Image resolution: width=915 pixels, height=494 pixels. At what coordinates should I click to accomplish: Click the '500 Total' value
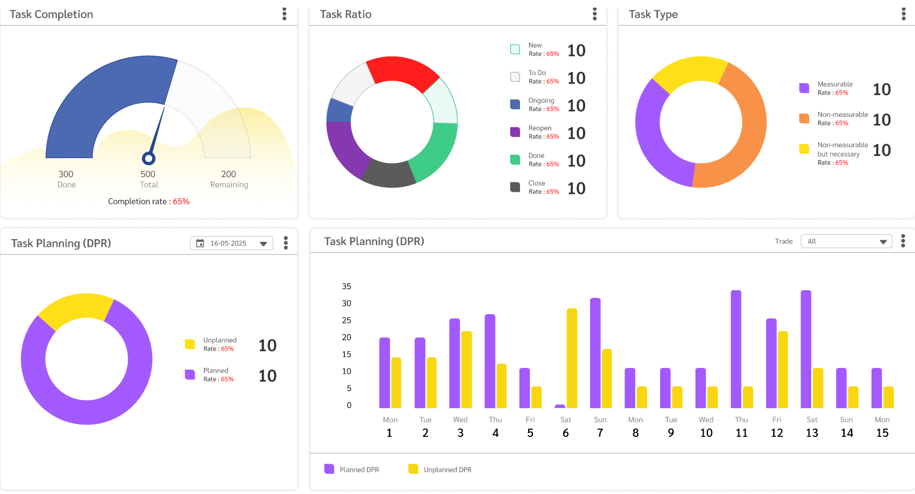(148, 179)
